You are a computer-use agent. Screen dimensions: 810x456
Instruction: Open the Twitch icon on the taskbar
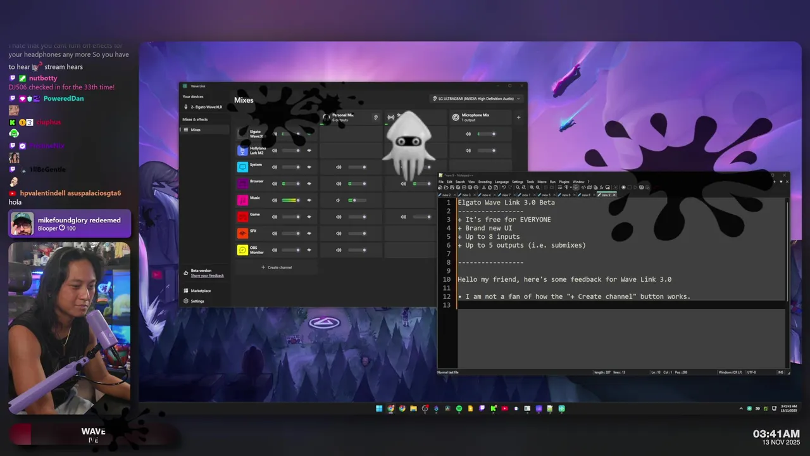point(482,408)
